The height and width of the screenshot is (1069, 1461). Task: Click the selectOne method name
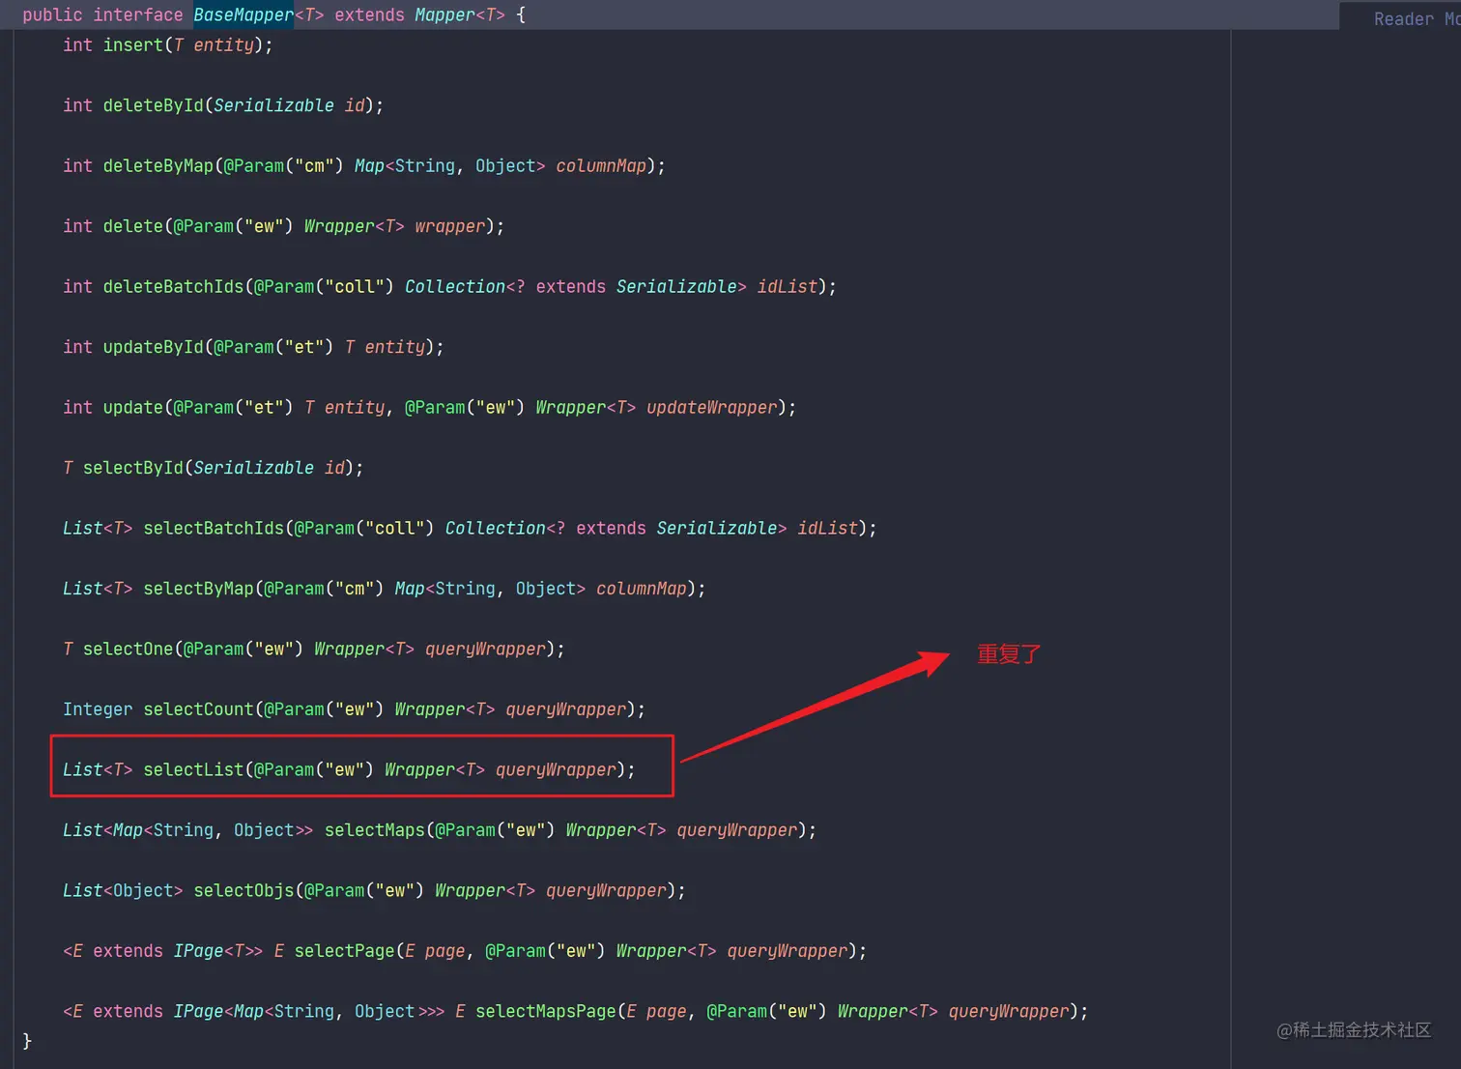pos(129,650)
